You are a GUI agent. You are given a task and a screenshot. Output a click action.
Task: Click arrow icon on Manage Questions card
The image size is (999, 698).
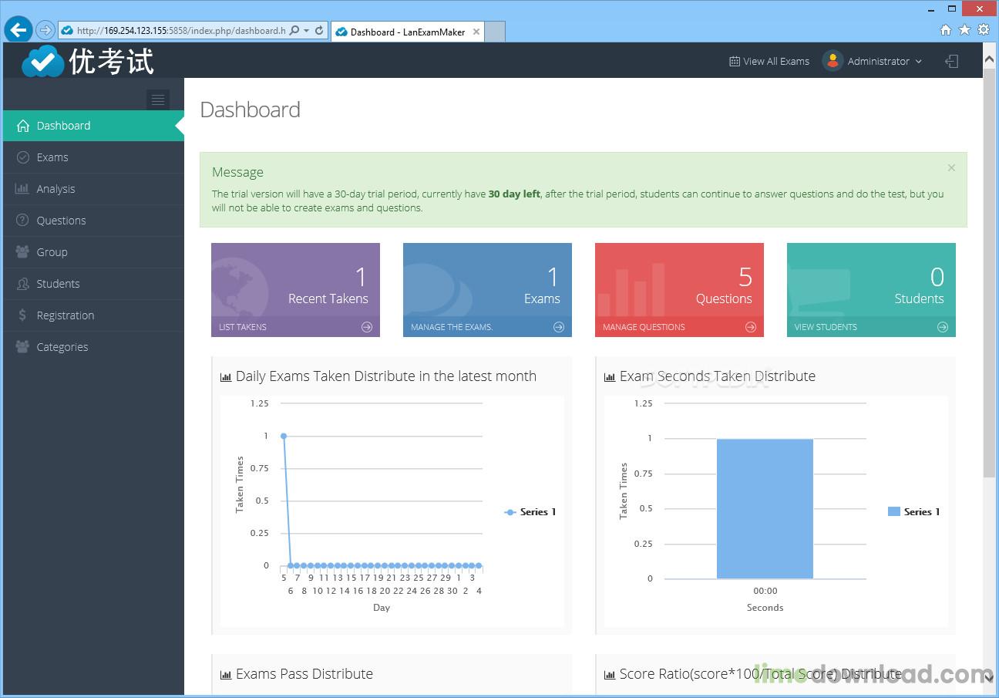coord(751,327)
